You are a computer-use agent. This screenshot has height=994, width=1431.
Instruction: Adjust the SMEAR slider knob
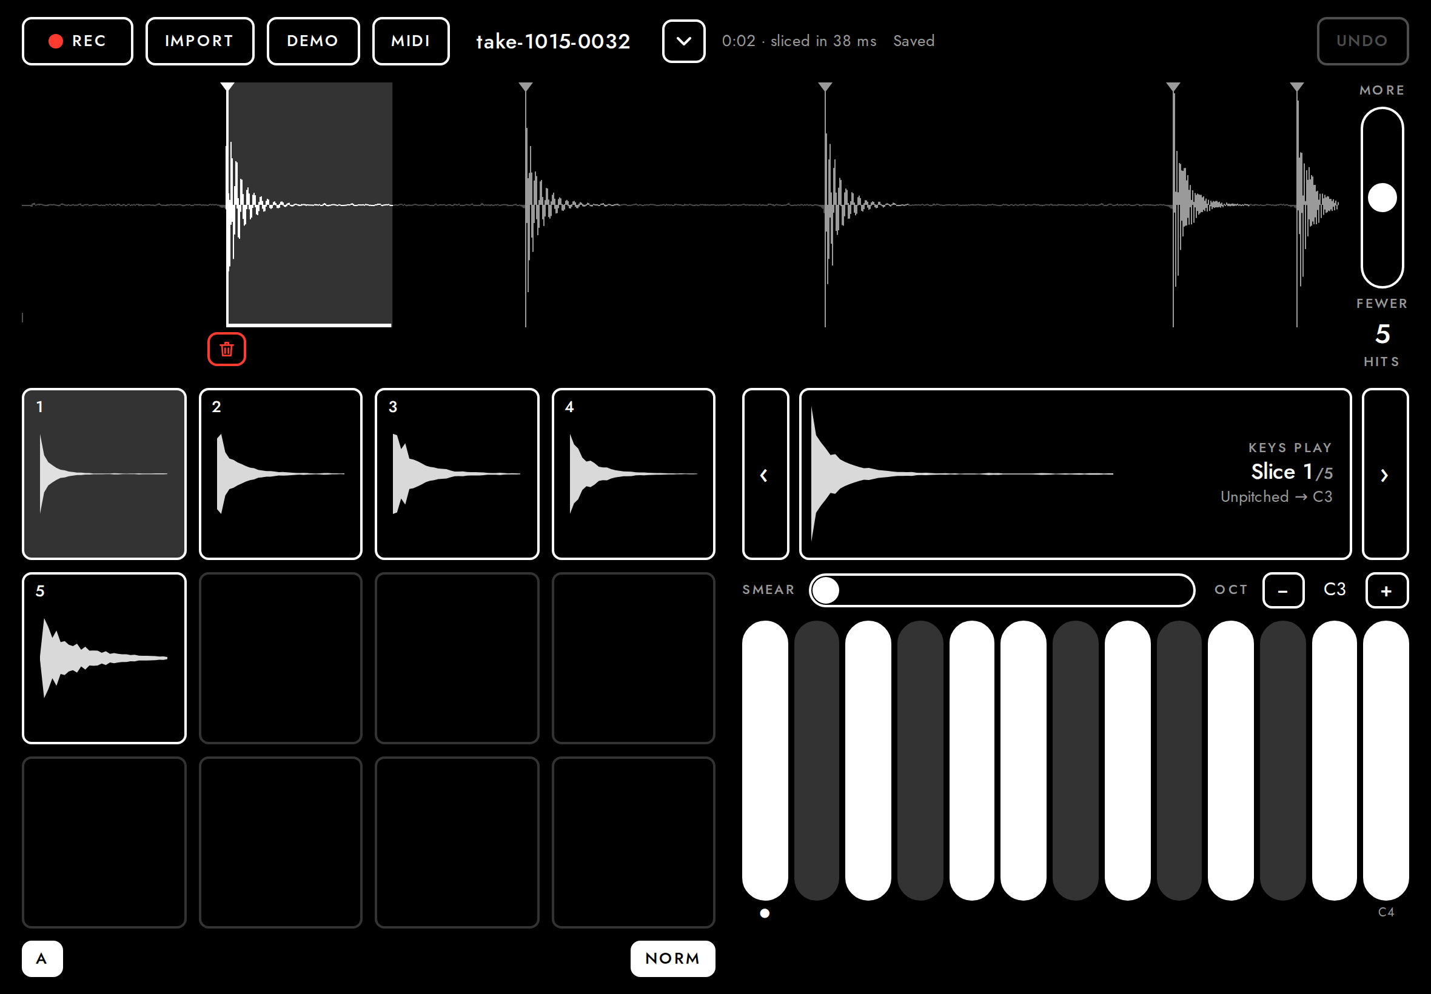(826, 590)
